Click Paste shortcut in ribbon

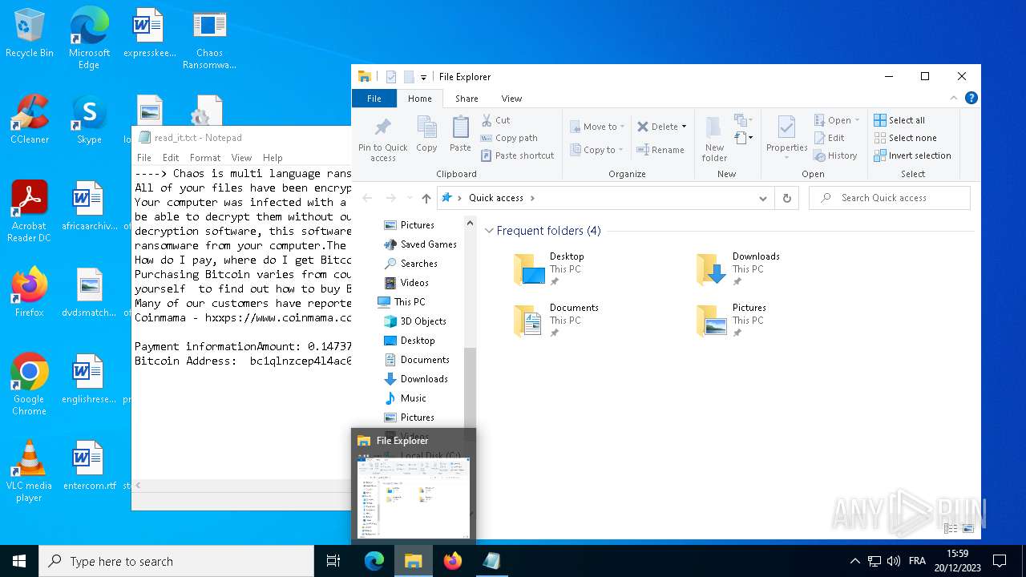(x=517, y=155)
